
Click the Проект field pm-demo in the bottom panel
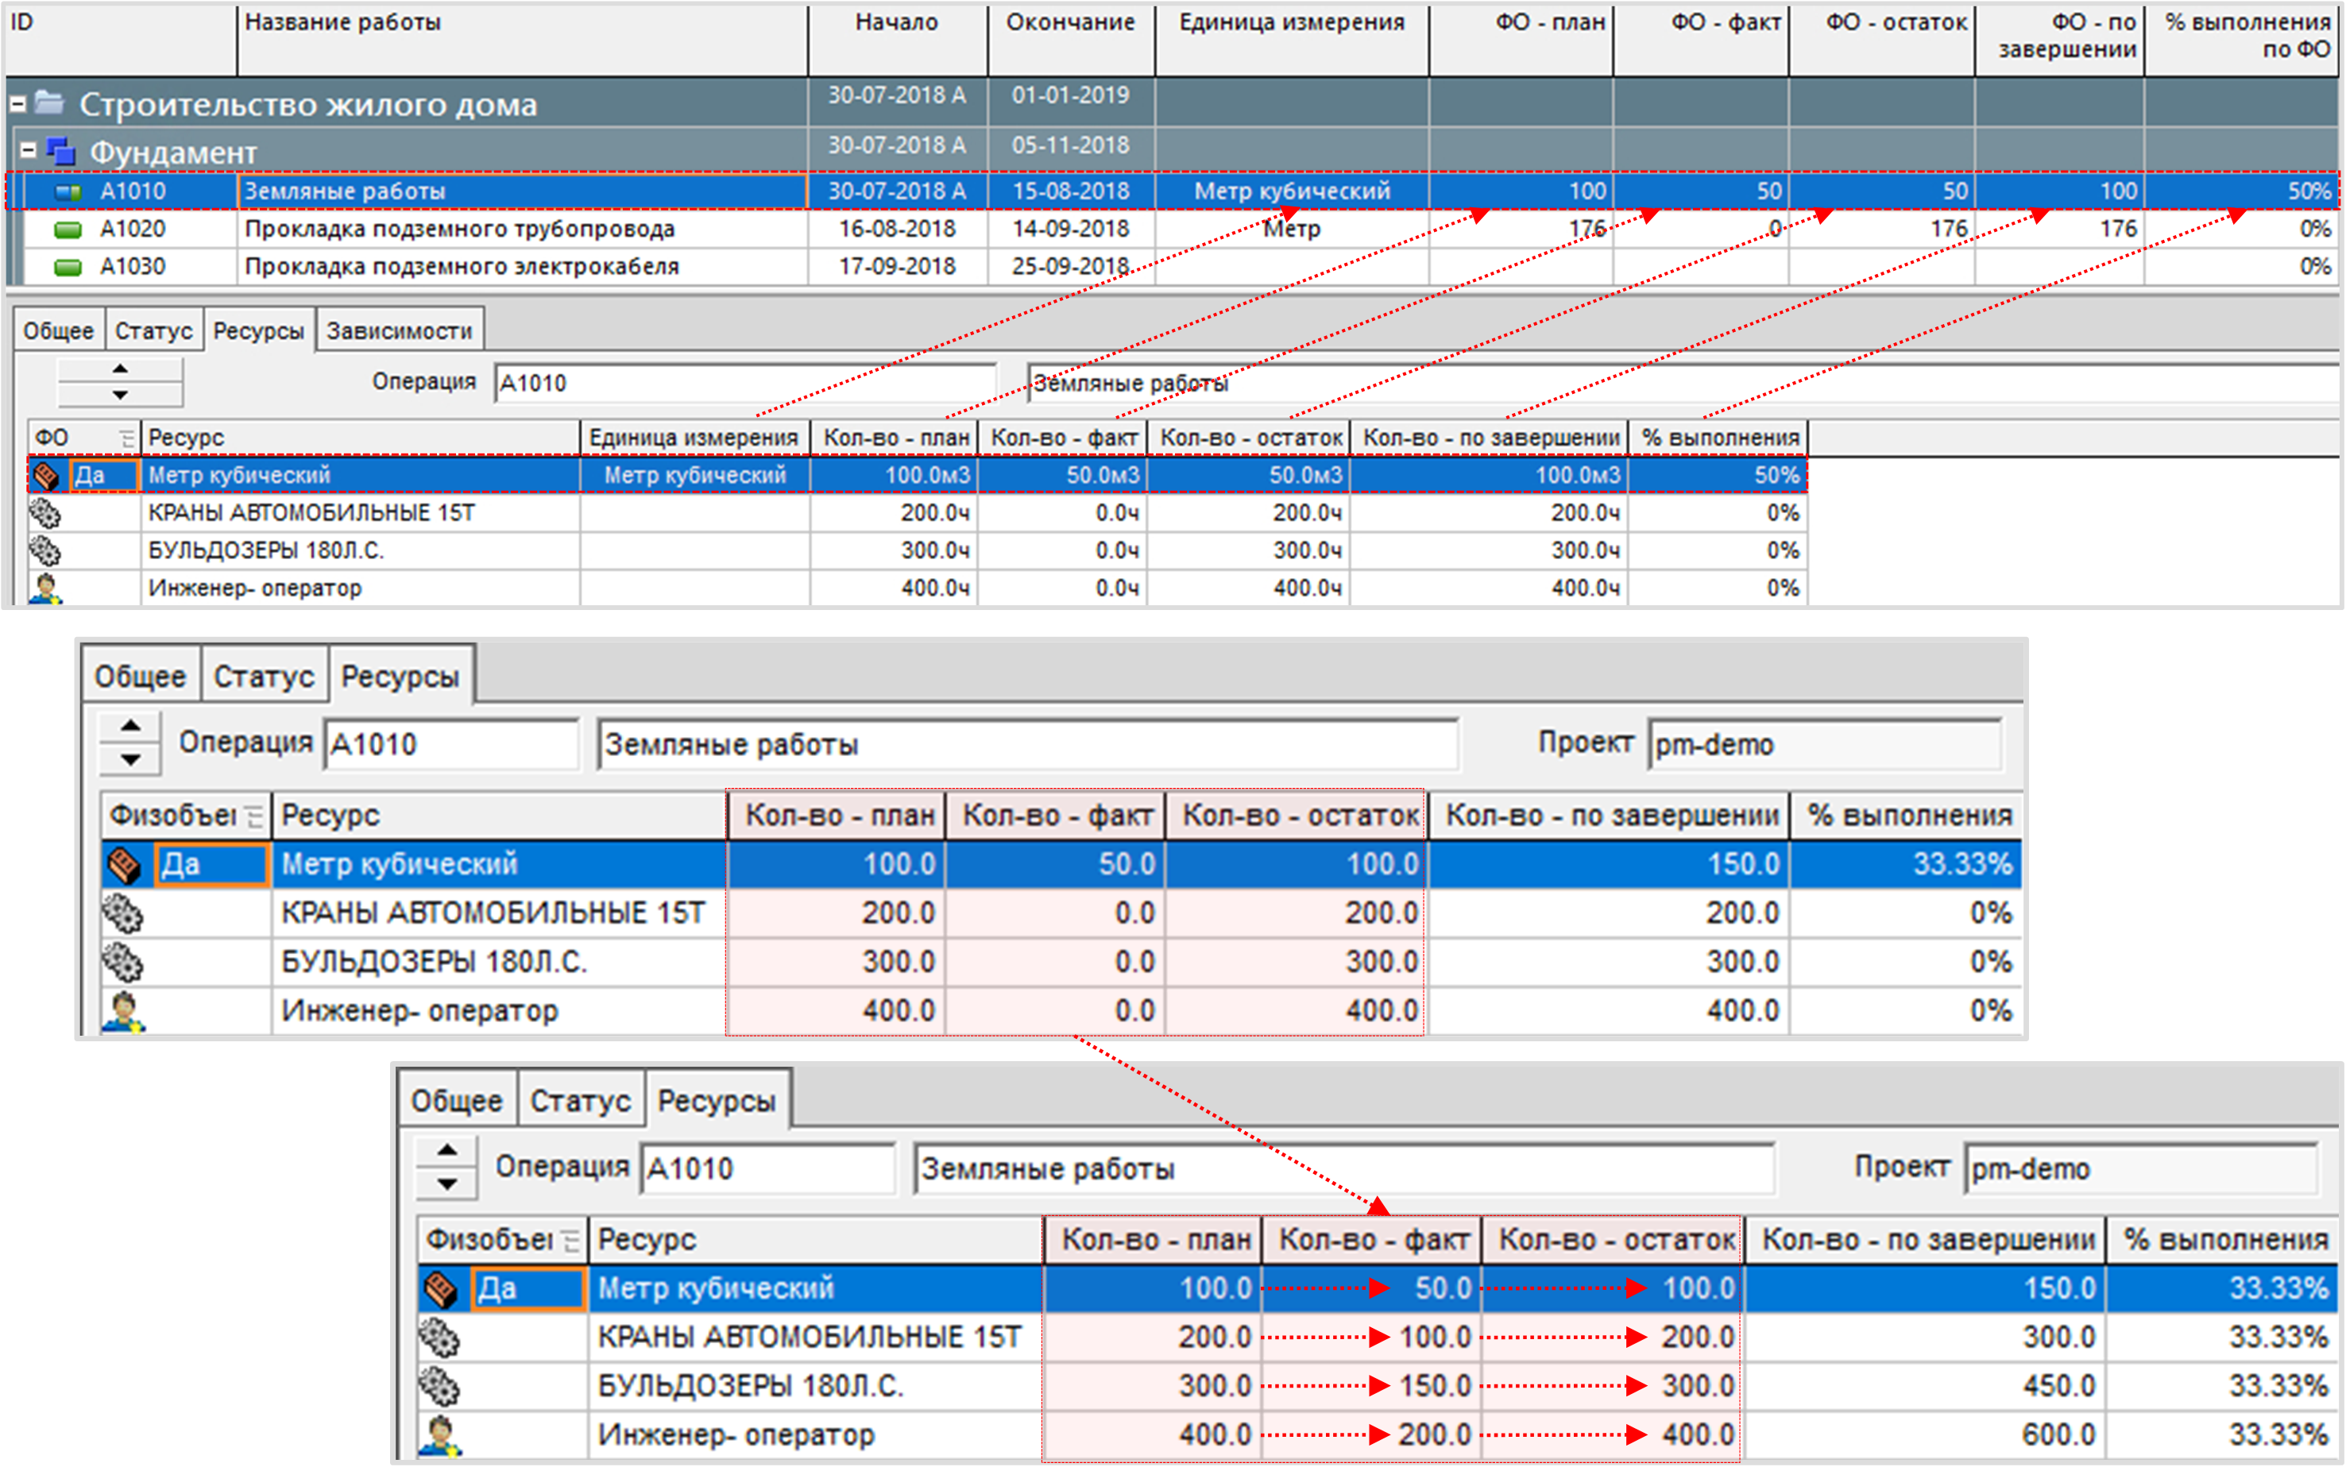(2141, 1169)
